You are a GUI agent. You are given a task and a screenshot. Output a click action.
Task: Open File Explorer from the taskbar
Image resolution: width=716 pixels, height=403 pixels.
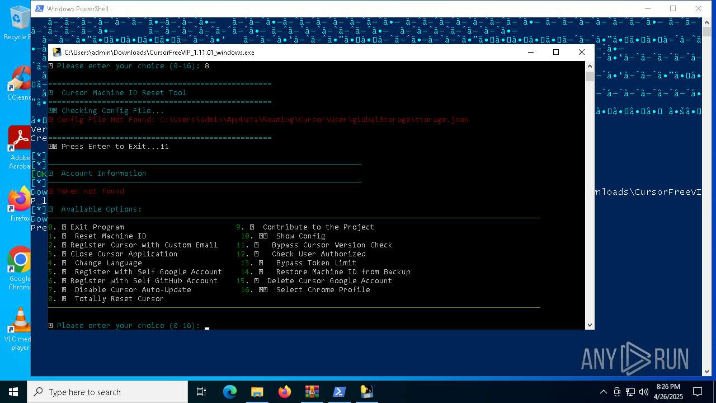click(x=257, y=392)
